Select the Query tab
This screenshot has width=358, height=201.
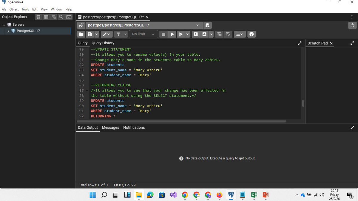click(x=83, y=43)
